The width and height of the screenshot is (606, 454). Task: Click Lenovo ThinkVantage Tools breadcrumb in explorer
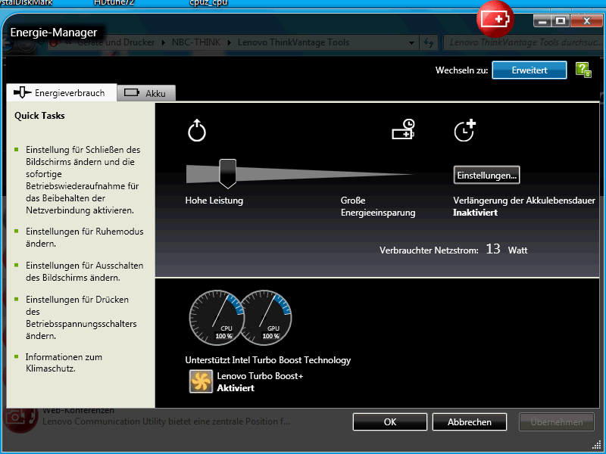click(x=293, y=42)
